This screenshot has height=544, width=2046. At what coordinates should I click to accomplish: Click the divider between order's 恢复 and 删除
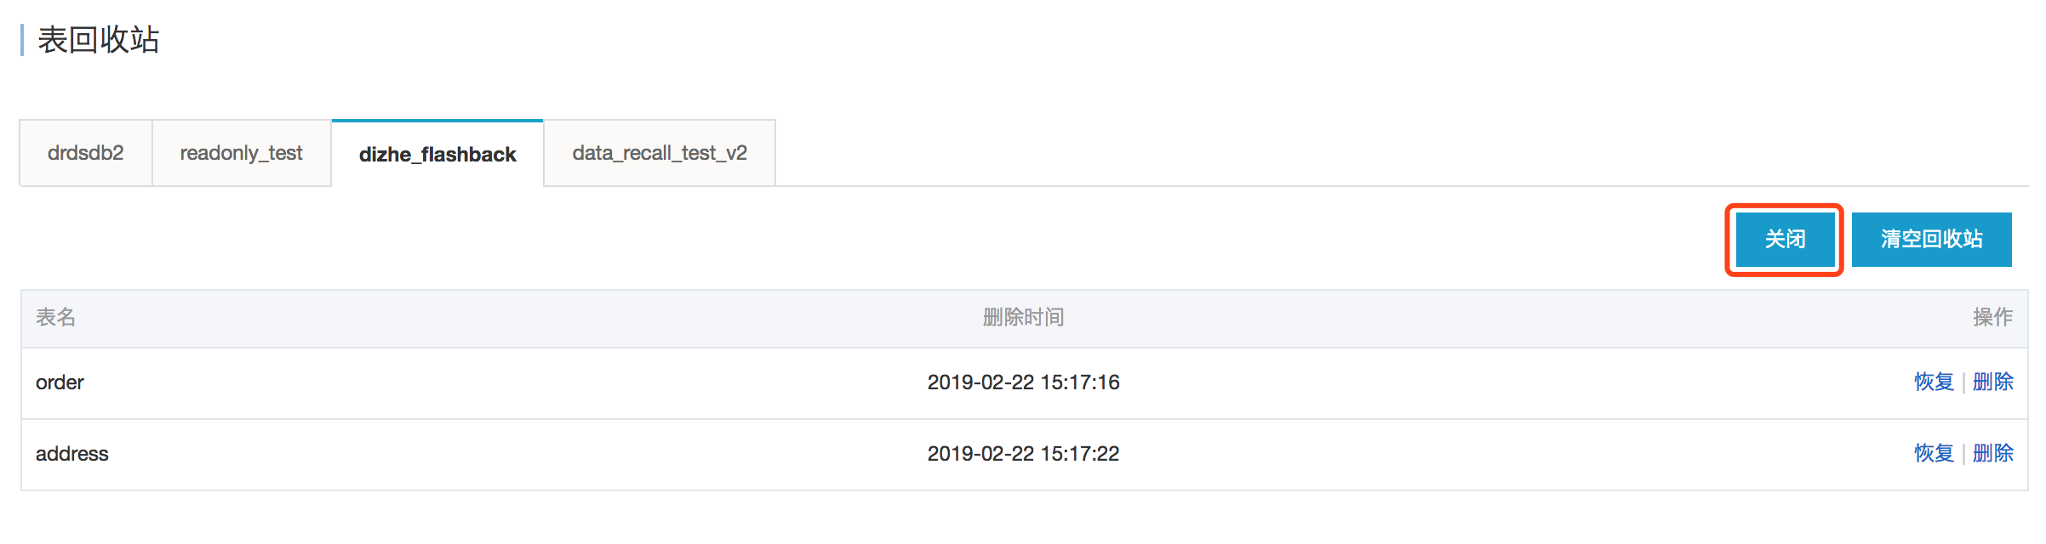click(1963, 382)
